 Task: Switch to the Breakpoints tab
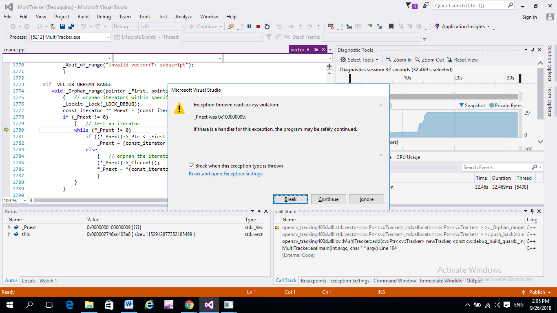click(x=313, y=280)
